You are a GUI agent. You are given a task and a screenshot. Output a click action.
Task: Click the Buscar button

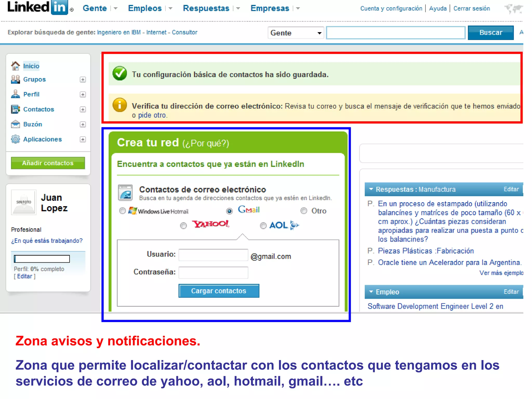491,33
